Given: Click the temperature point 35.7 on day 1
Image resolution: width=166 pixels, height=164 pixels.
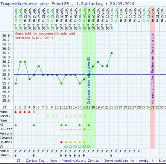Looking at the screenshot, I should pos(16,83).
